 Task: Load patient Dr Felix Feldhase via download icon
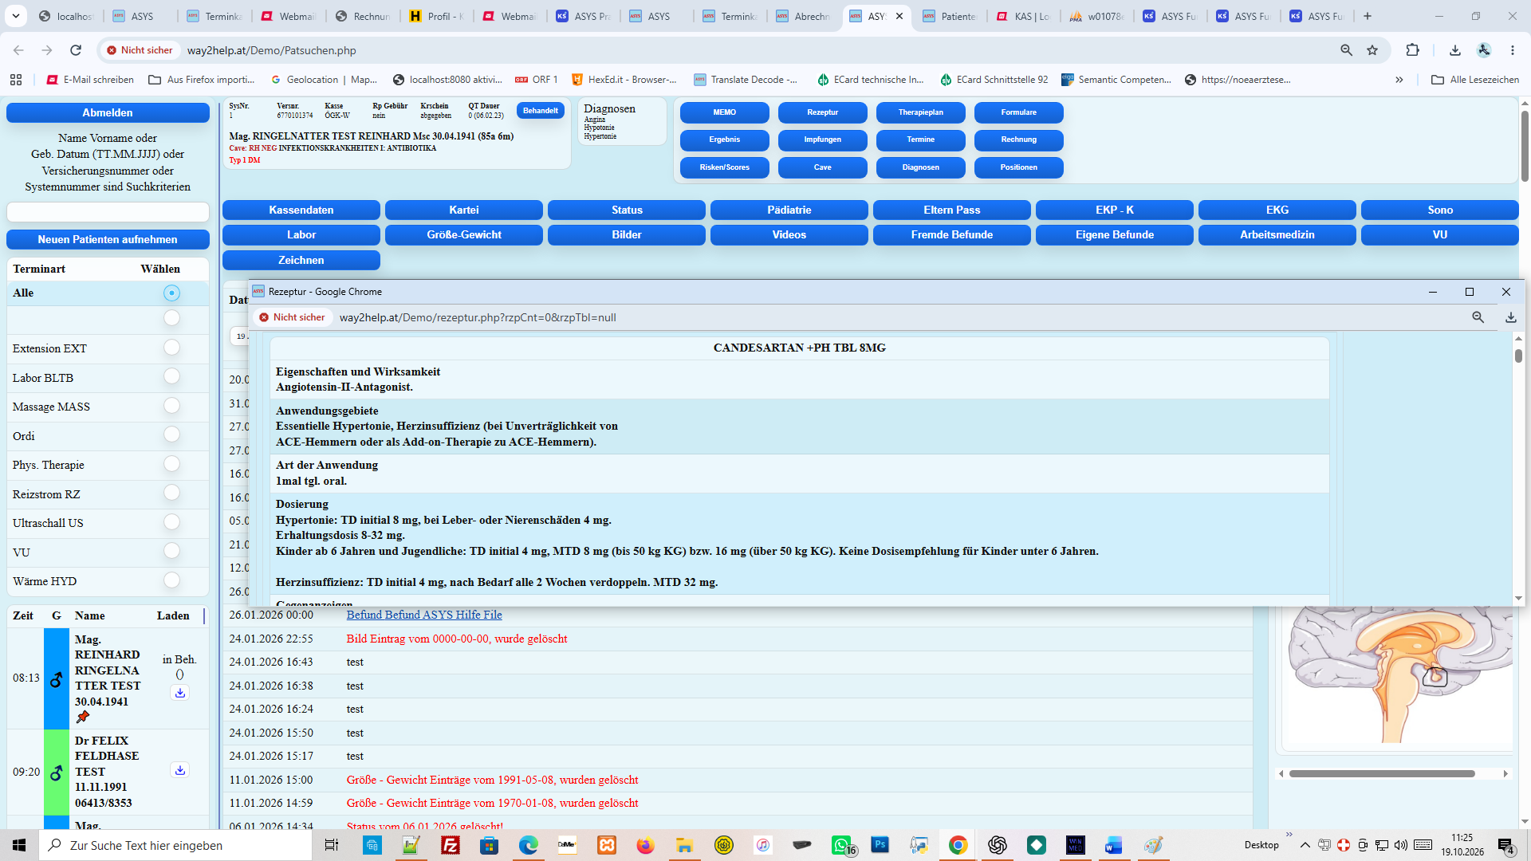click(180, 770)
